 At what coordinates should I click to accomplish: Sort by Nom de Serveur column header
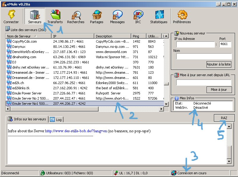tap(29, 36)
